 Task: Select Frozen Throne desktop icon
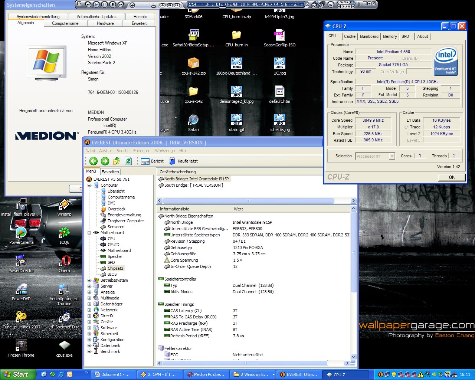pyautogui.click(x=21, y=348)
